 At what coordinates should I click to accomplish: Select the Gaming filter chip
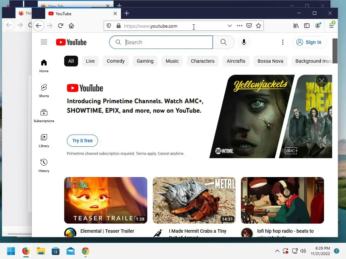pos(145,61)
